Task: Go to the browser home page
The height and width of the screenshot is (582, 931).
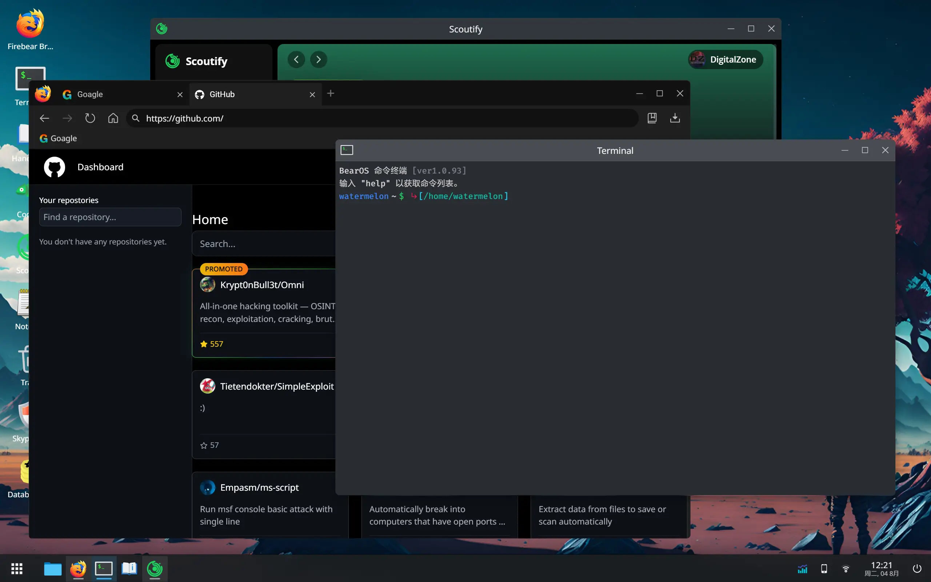Action: coord(113,118)
